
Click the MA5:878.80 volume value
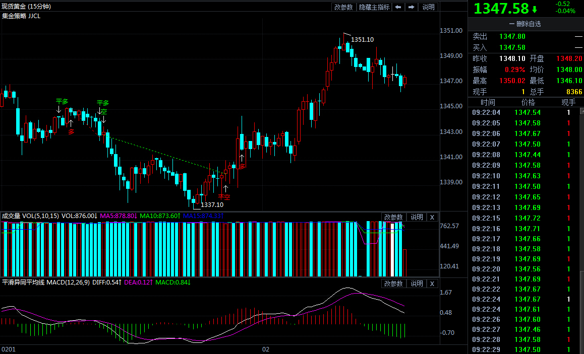tap(119, 216)
